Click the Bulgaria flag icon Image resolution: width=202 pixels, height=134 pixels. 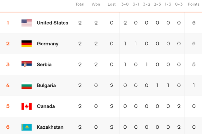pyautogui.click(x=27, y=85)
